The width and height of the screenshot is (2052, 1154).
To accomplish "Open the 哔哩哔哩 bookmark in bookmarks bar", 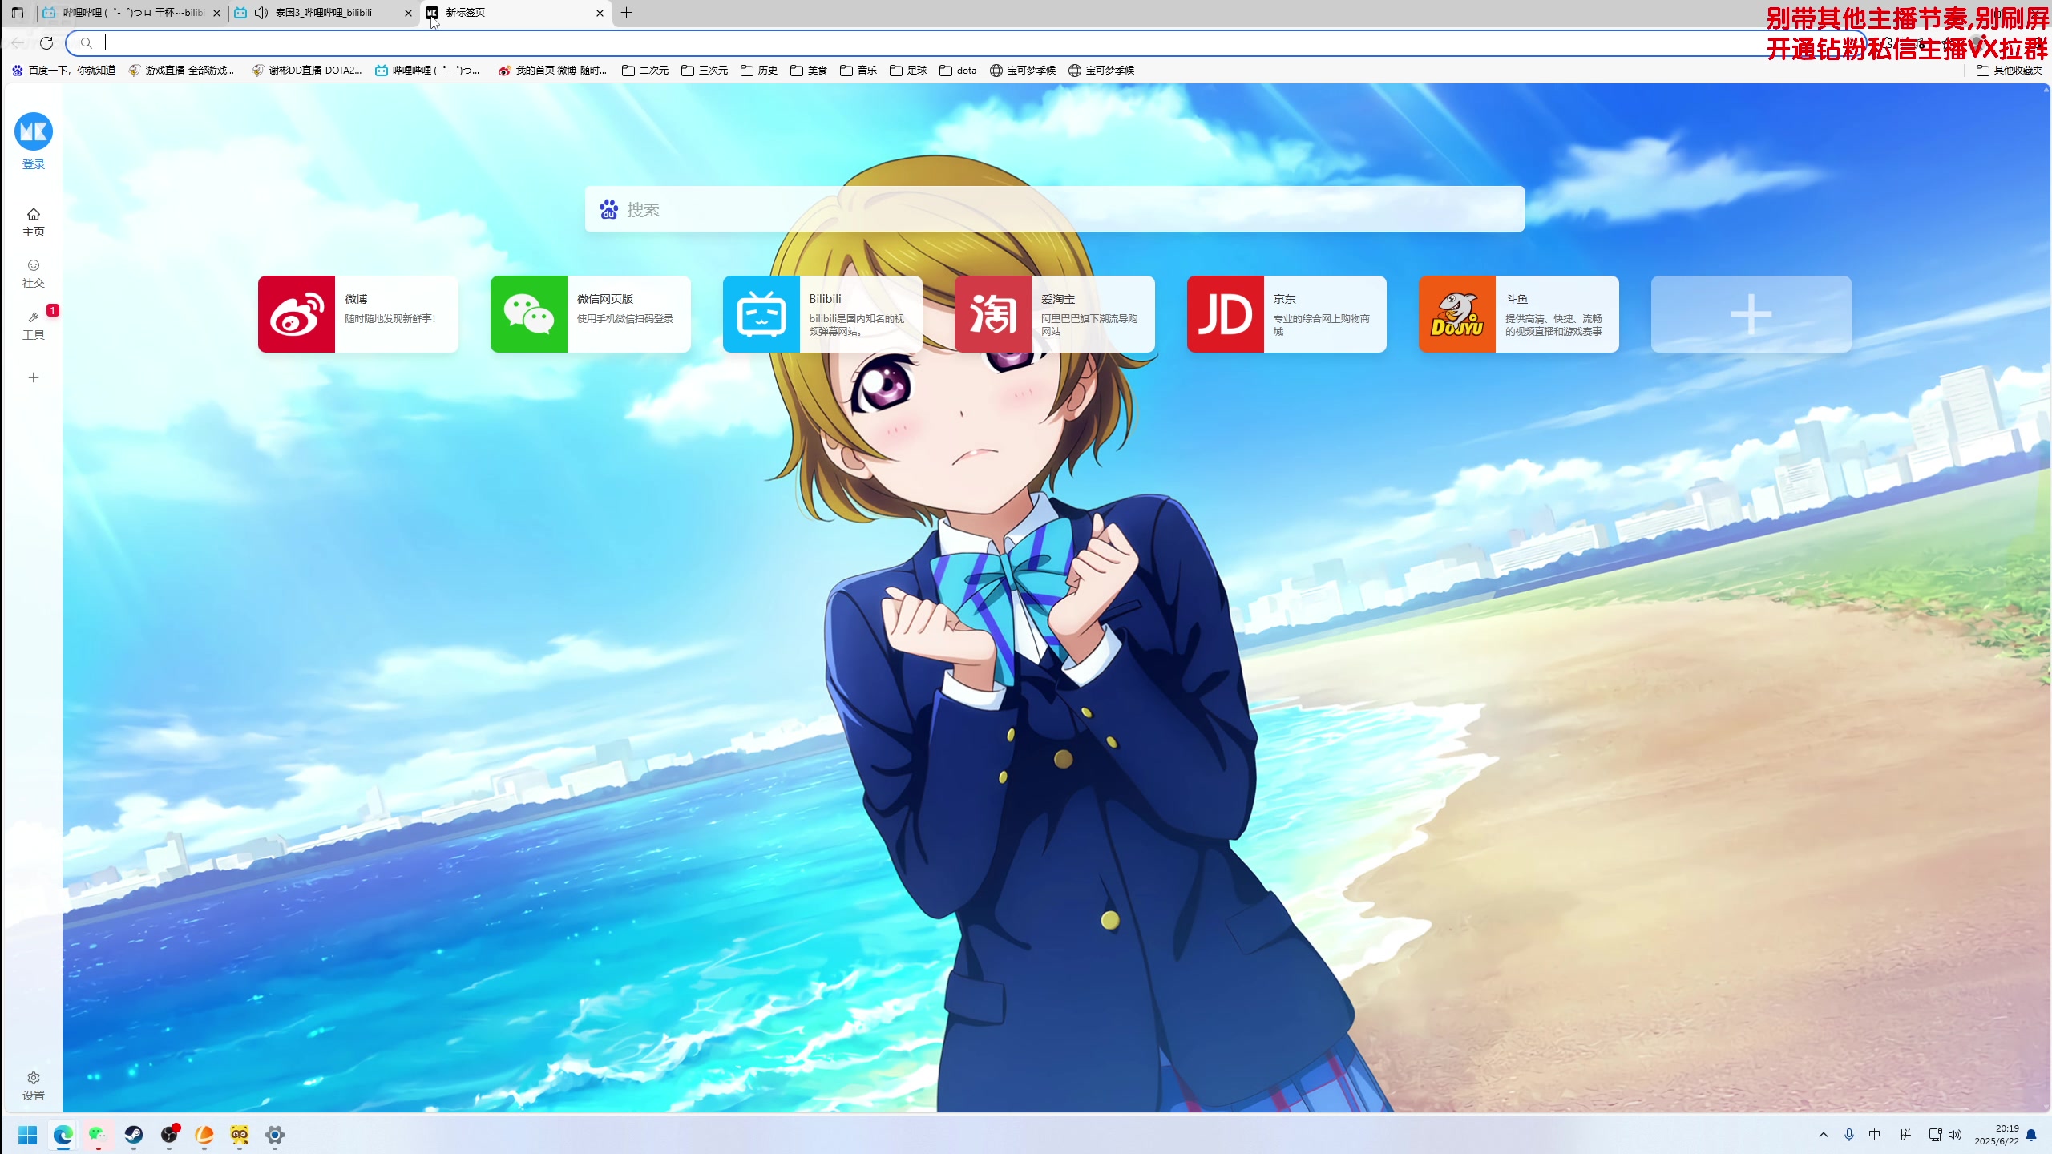I will pyautogui.click(x=428, y=71).
